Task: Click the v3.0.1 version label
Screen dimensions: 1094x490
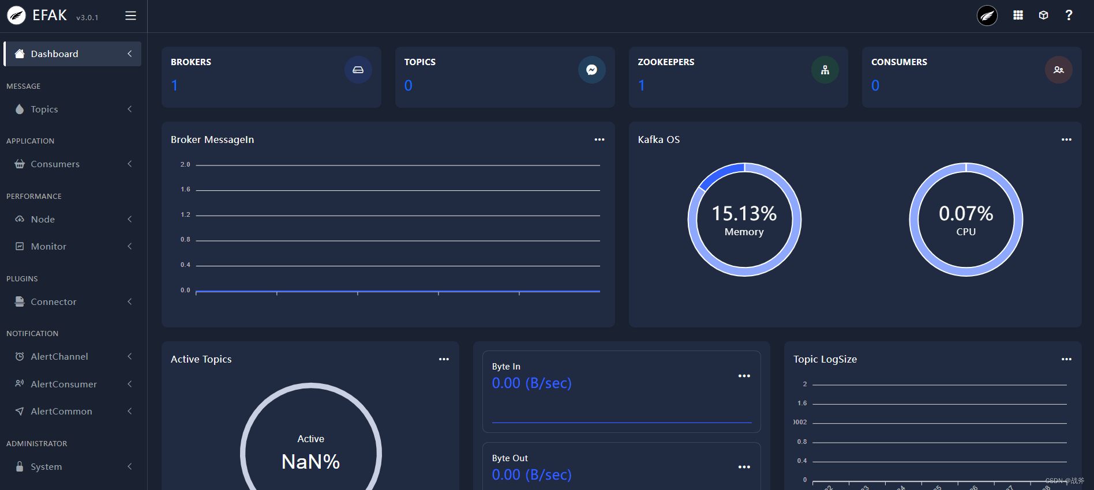Action: click(87, 18)
